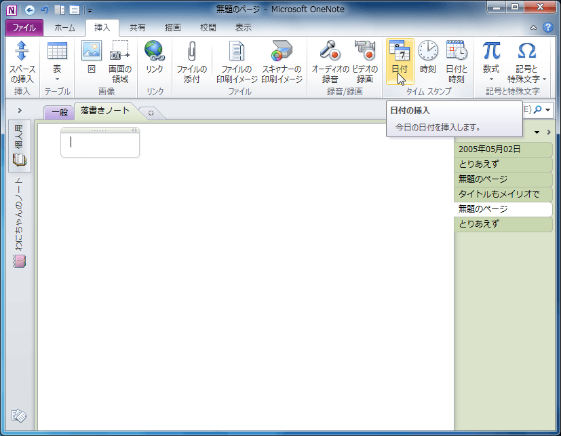This screenshot has height=436, width=561.
Task: Switch to the ホーム ribbon tab
Action: point(64,28)
